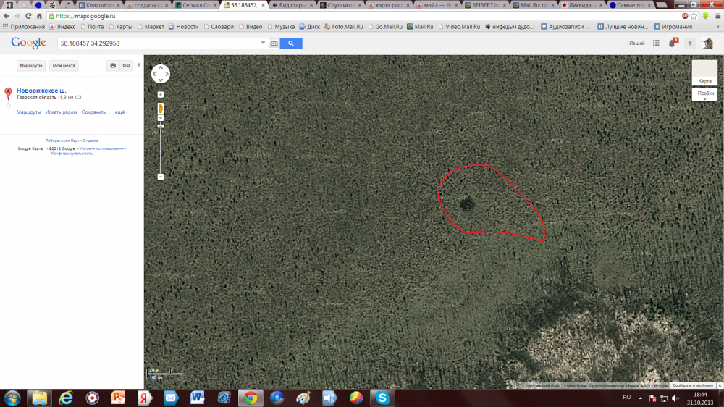Open the green download extension icon
Image resolution: width=724 pixels, height=407 pixels.
tap(705, 16)
